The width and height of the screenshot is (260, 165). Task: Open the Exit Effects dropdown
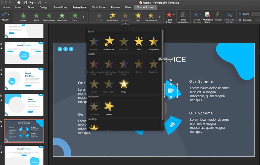(169, 17)
